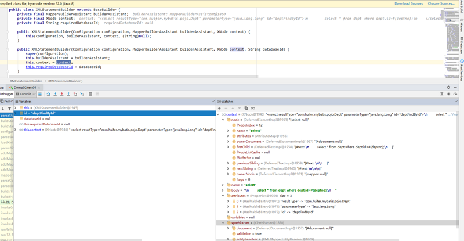464x241 pixels.
Task: Click the Evaluate Expression calculator icon
Action: pos(90,94)
